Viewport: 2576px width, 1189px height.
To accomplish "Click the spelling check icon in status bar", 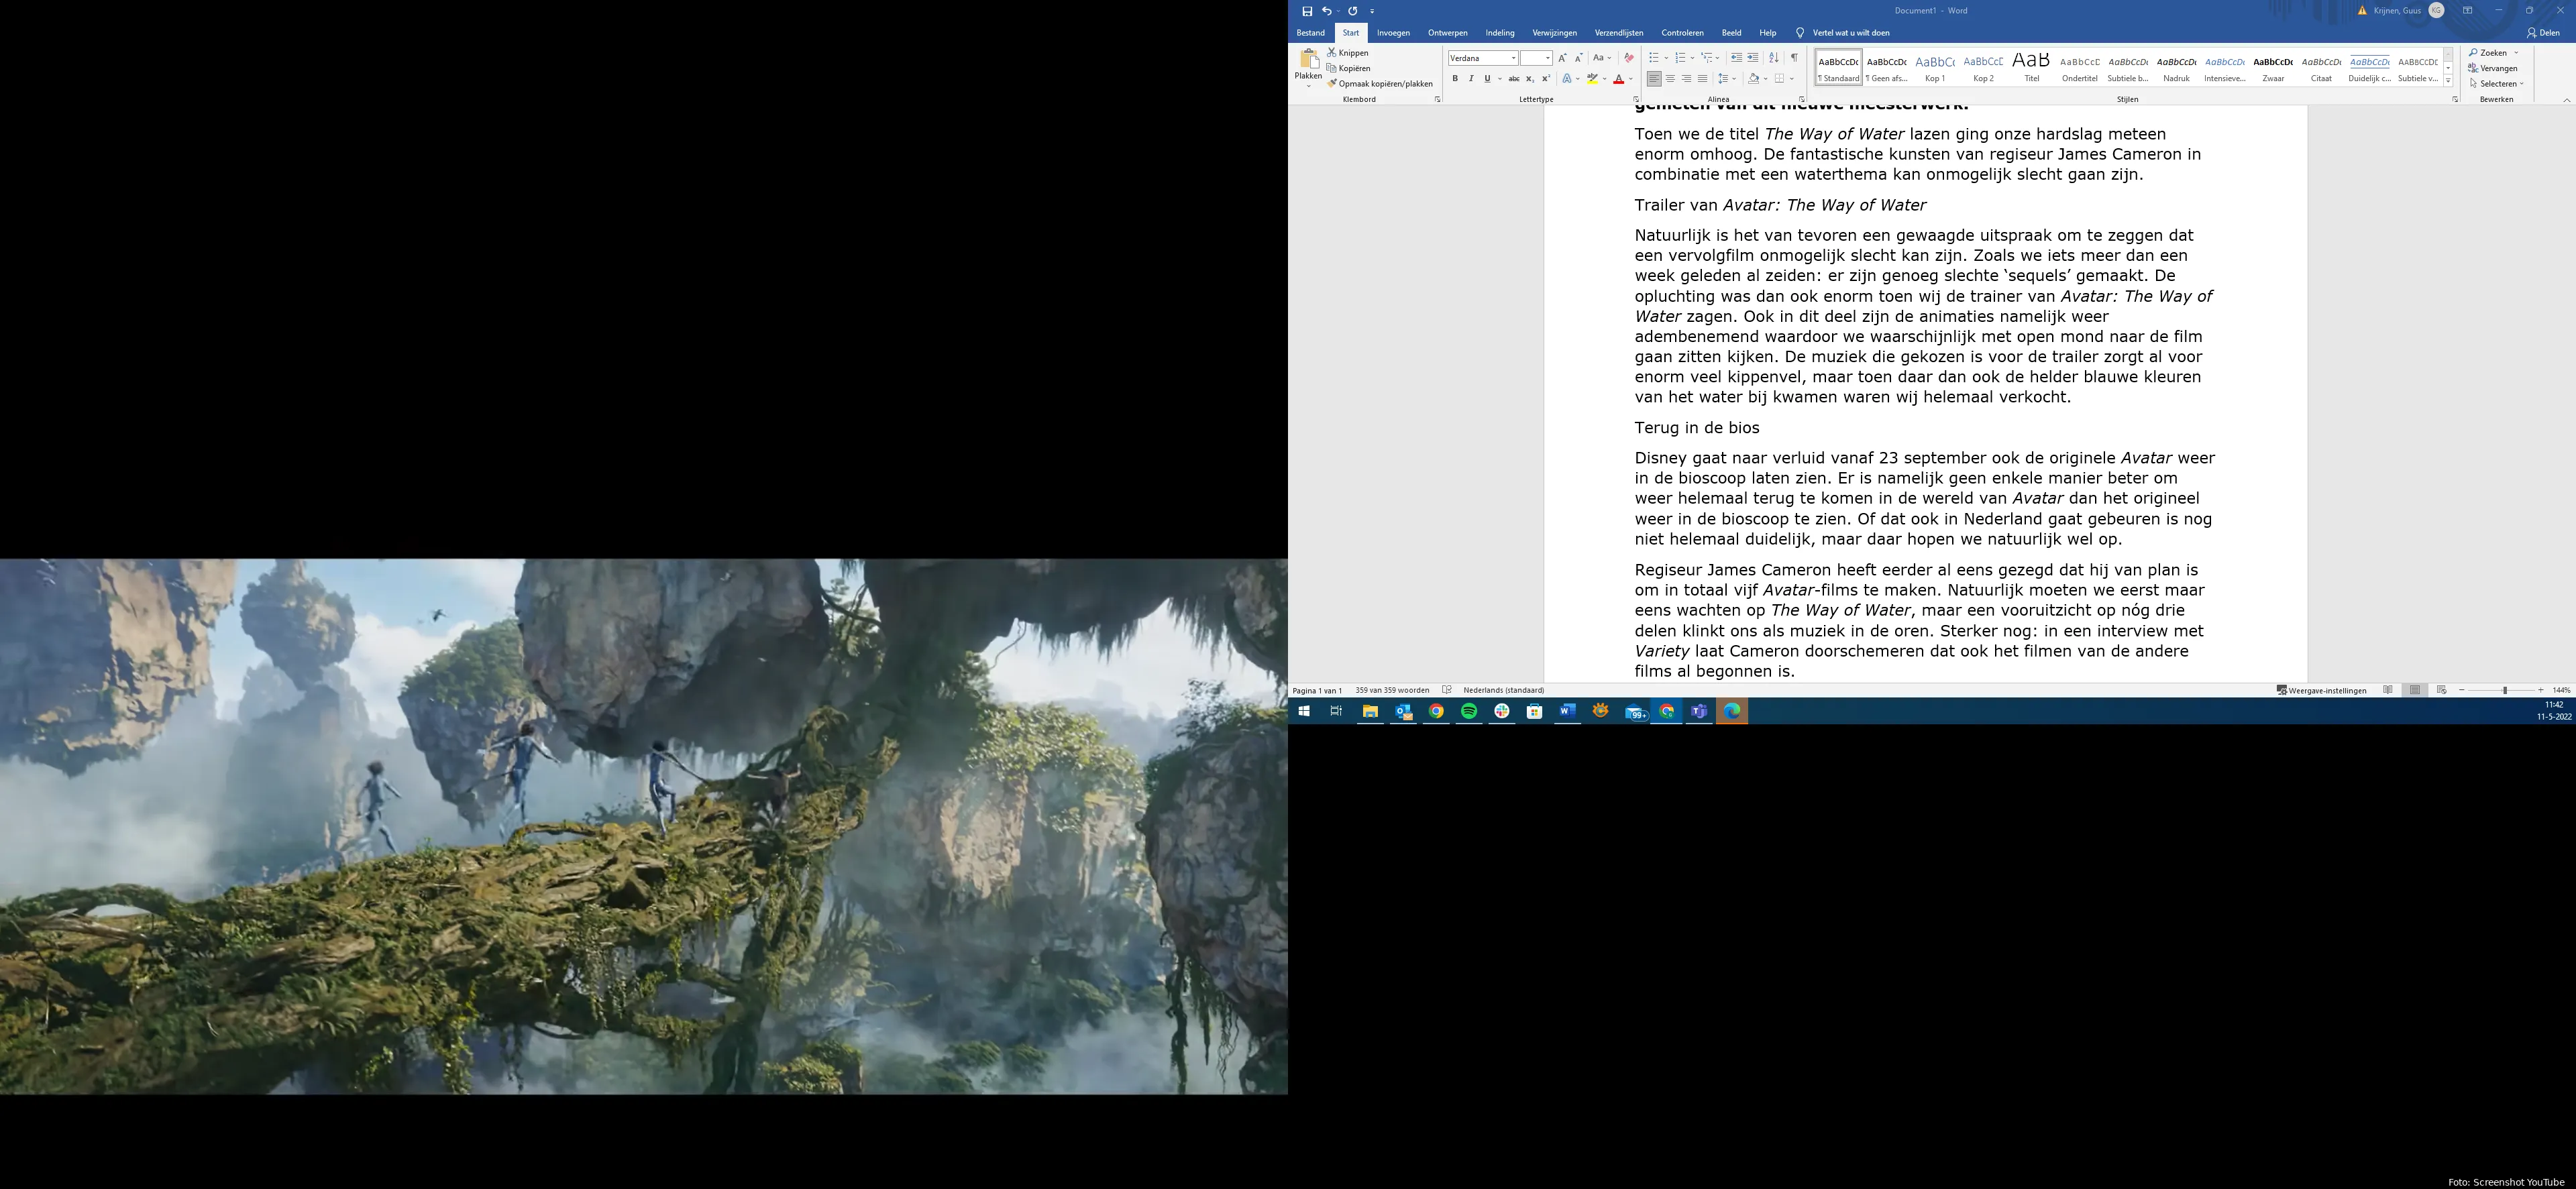I will (1447, 690).
